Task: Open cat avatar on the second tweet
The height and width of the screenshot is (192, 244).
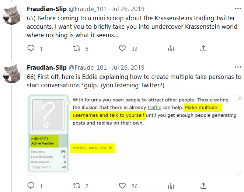Action: point(12,73)
